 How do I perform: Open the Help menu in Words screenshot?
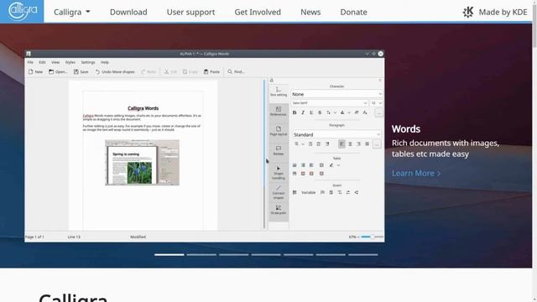click(105, 62)
